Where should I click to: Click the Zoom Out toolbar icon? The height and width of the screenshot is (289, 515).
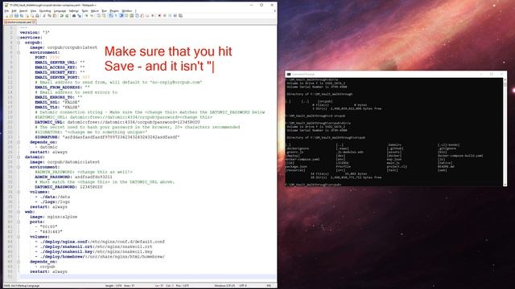92,15
